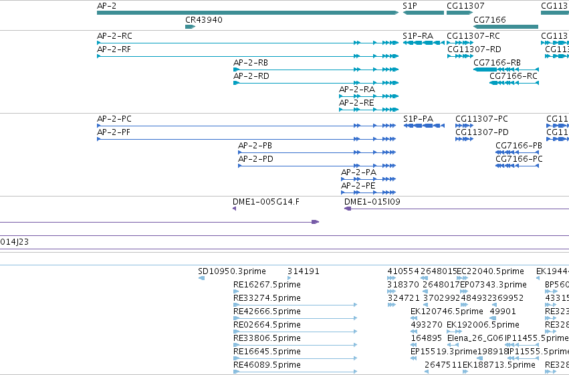Select transcript CG11307-RC
This screenshot has width=569, height=375.
pyautogui.click(x=460, y=43)
